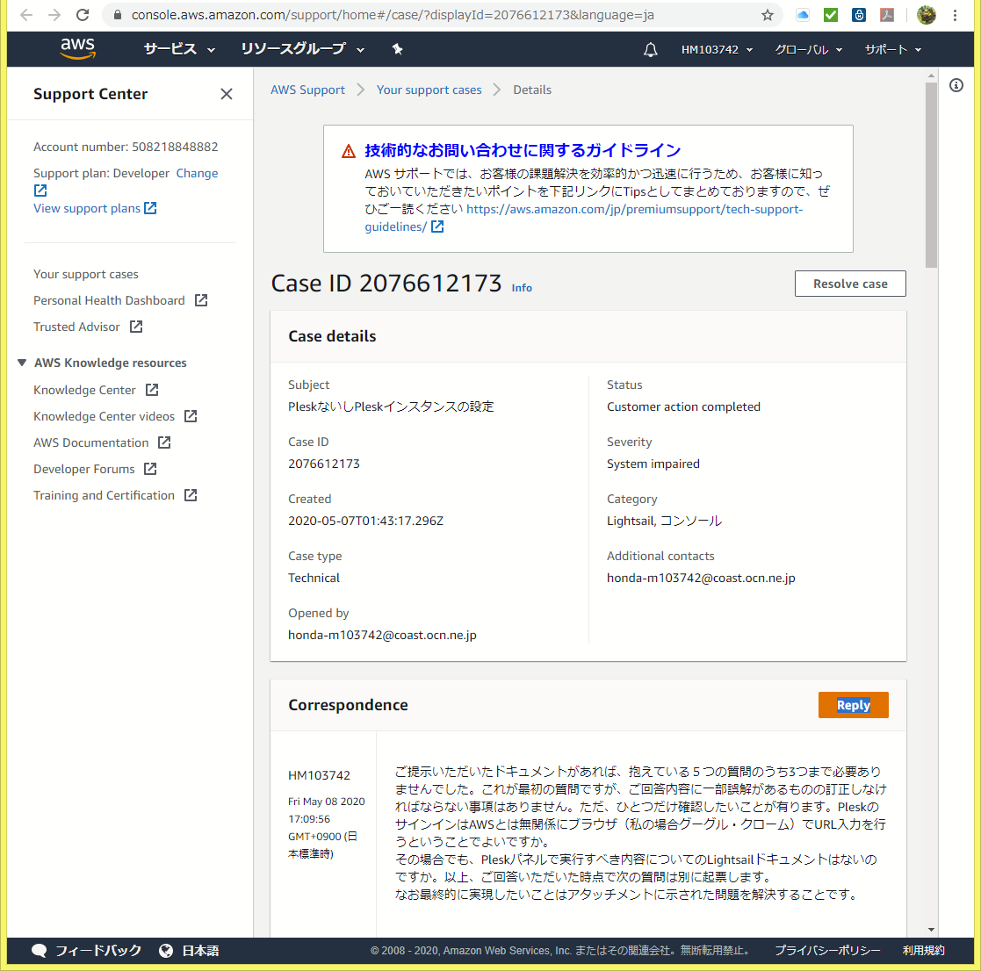981x971 pixels.
Task: Click the 技術的なお問い合わせに関するガイドライン heading link
Action: click(523, 151)
